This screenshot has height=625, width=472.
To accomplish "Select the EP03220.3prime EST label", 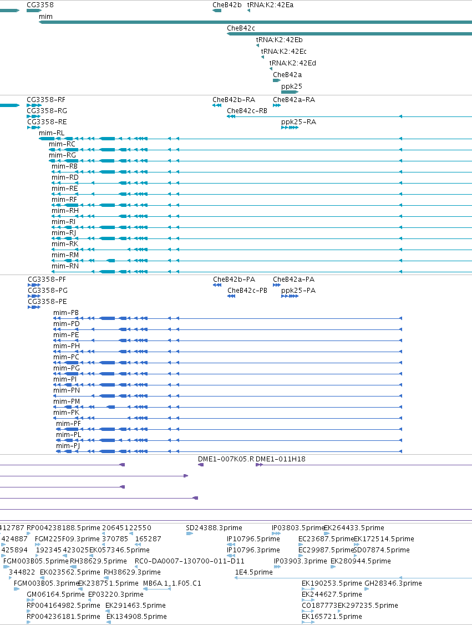I will tap(115, 594).
